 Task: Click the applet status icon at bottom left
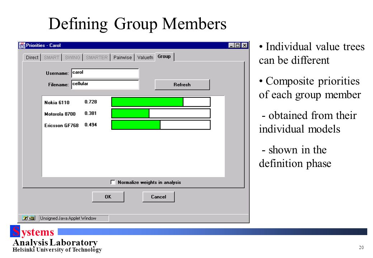[x=29, y=218]
